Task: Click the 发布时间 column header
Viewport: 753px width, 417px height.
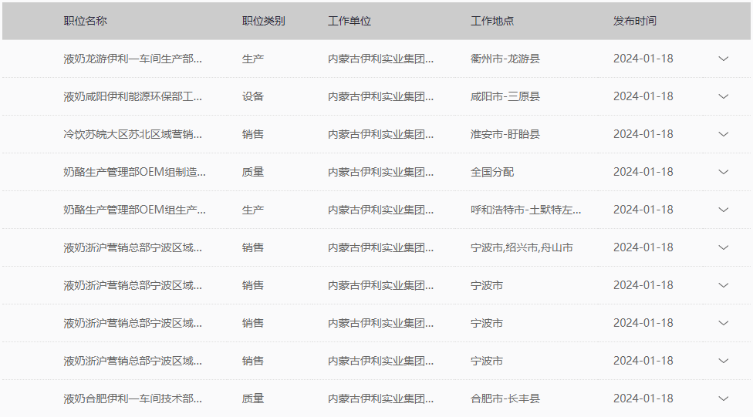Action: point(634,21)
